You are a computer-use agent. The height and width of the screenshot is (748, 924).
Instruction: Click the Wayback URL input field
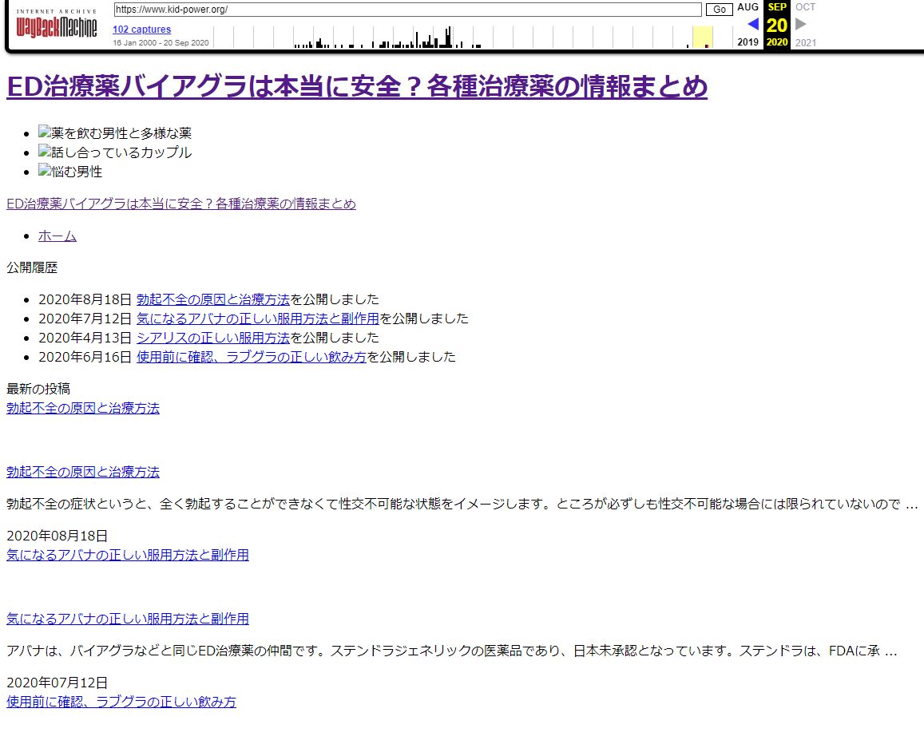(x=407, y=10)
